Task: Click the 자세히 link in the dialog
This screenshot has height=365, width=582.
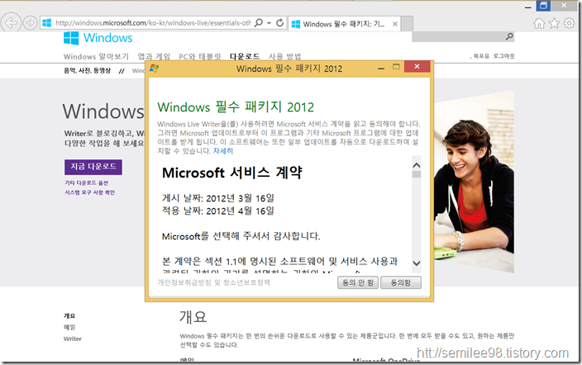Action: click(x=223, y=151)
